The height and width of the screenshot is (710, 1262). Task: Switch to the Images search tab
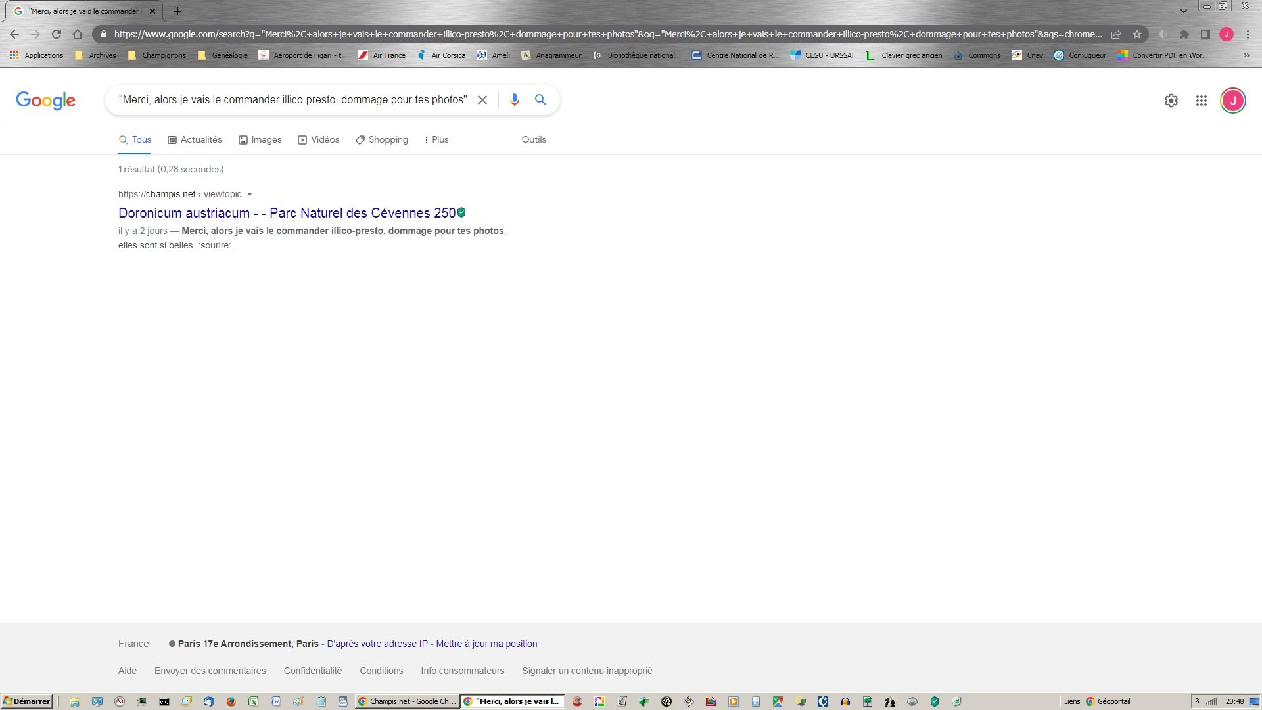click(x=260, y=139)
